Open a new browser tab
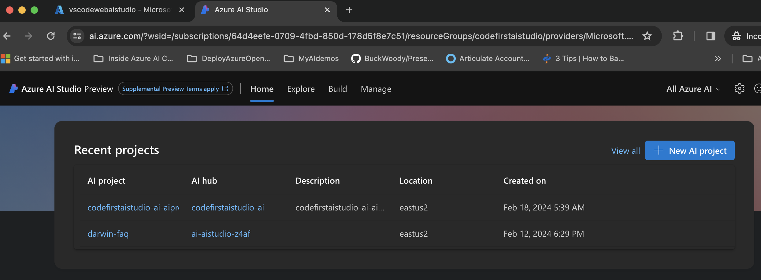The image size is (761, 280). coord(349,10)
